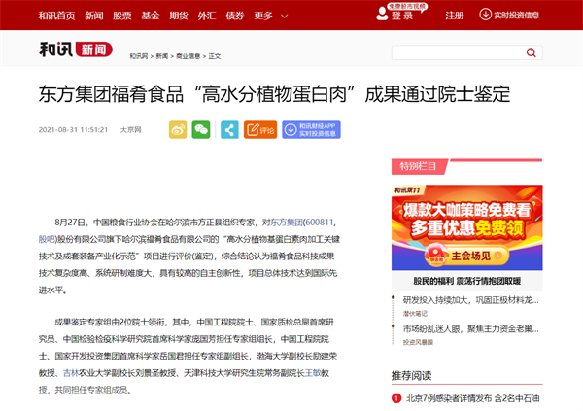Click 新闻 in the breadcrumb
Image resolution: width=583 pixels, height=411 pixels.
(x=161, y=56)
